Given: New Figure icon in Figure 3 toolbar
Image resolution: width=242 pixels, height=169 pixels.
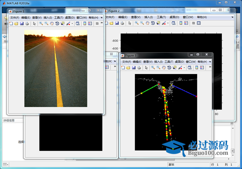Looking at the screenshot, I should coord(123,68).
